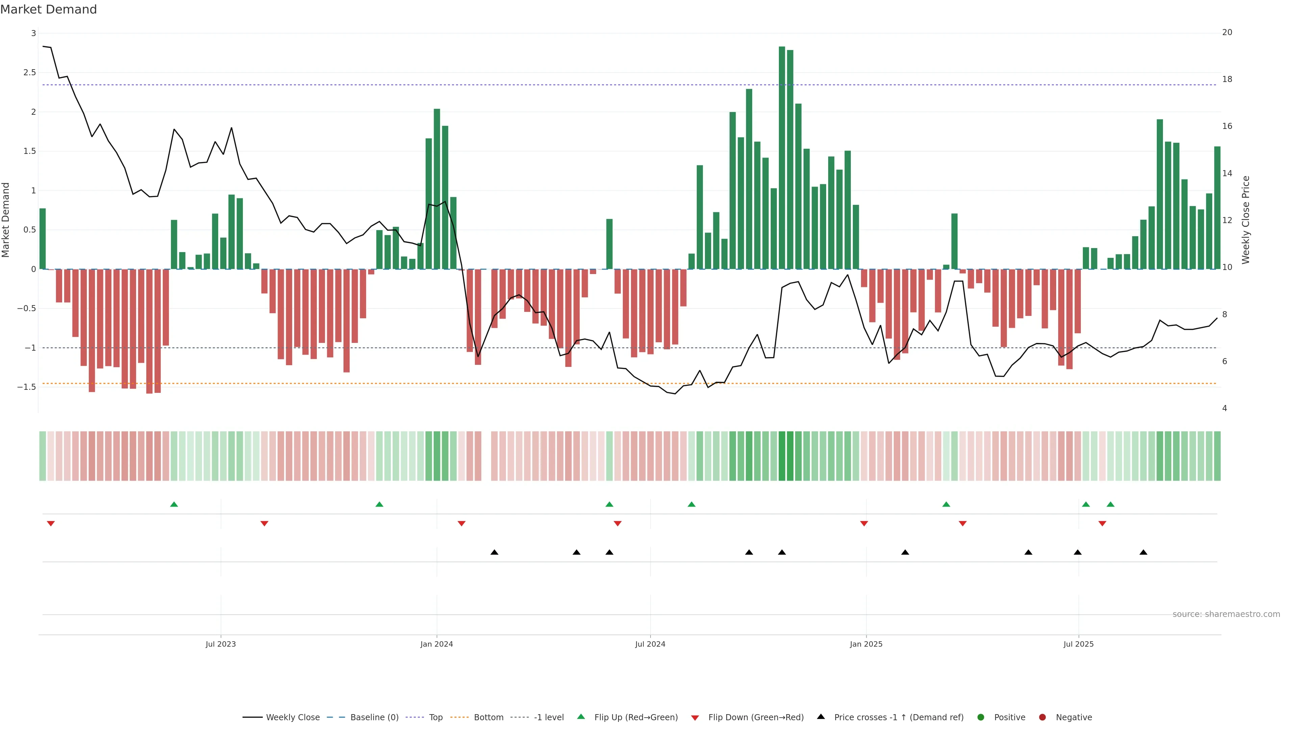Click Price crosses -1 legend label
1297x729 pixels.
click(898, 718)
